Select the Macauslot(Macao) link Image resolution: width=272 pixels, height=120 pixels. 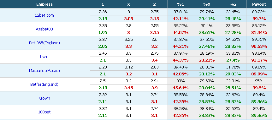[x=44, y=71]
